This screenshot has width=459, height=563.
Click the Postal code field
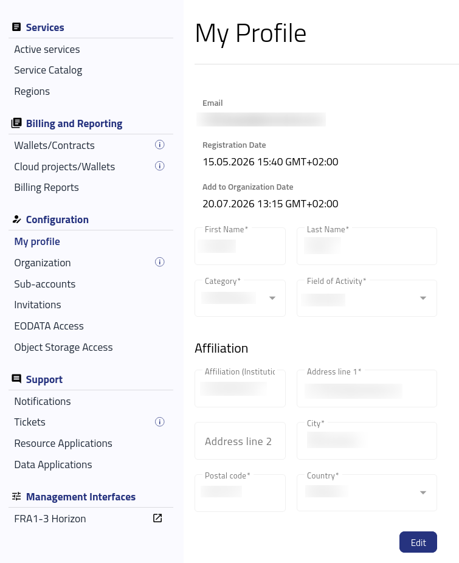pyautogui.click(x=240, y=492)
